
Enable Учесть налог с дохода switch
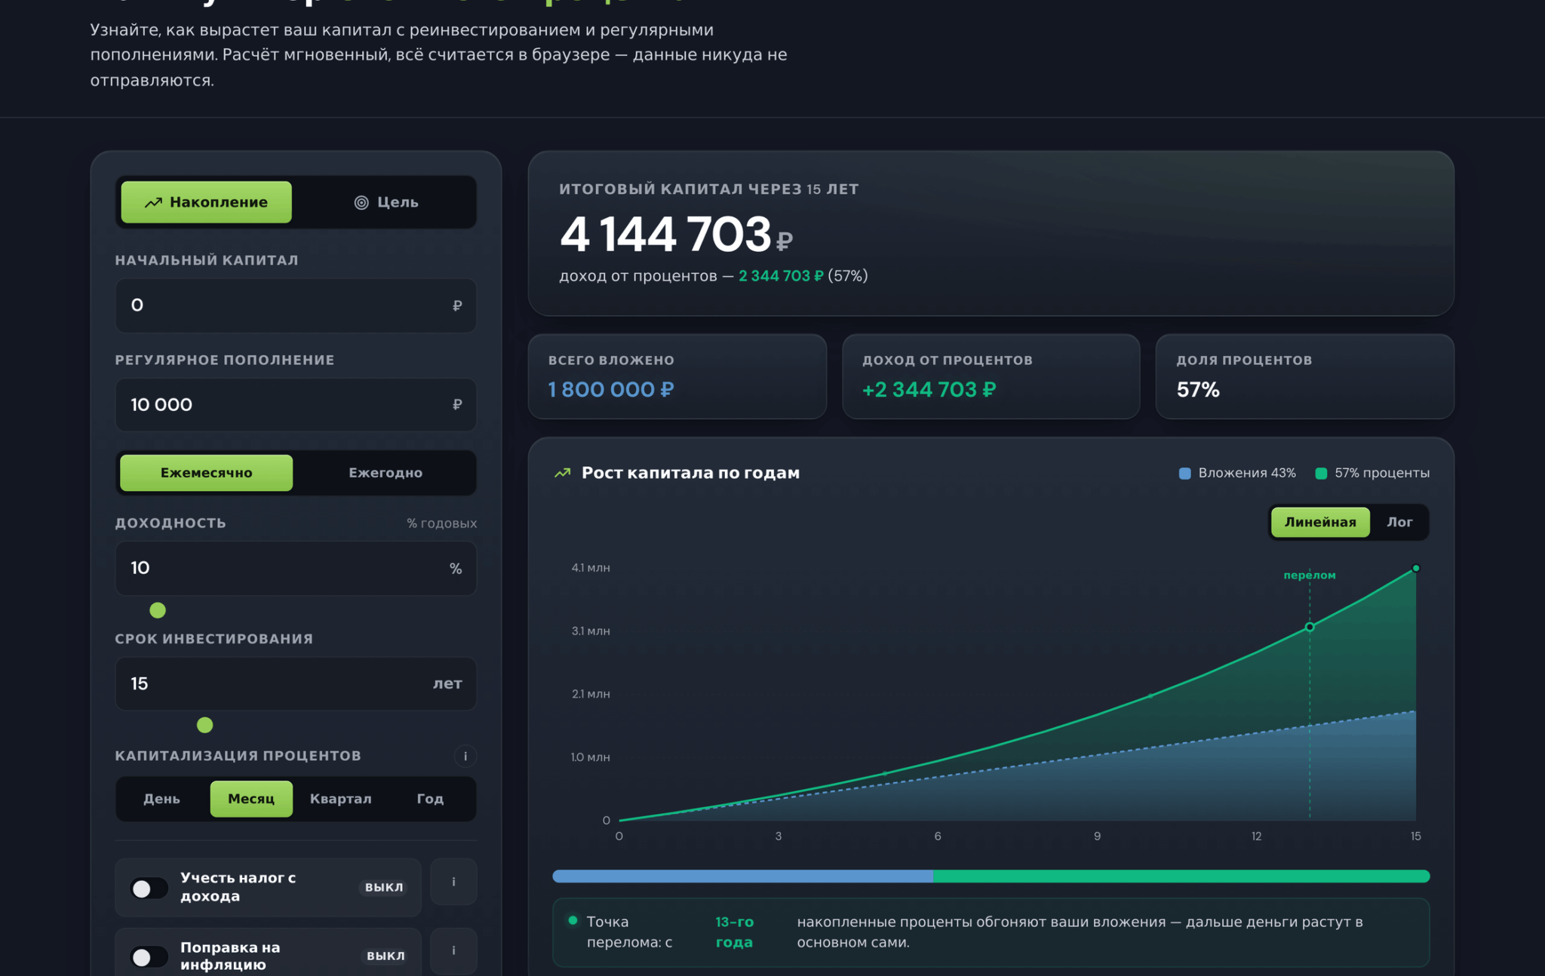pos(149,888)
